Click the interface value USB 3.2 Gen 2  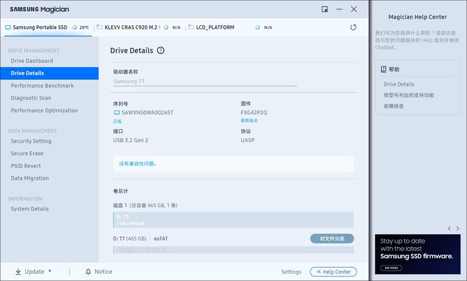(x=130, y=140)
